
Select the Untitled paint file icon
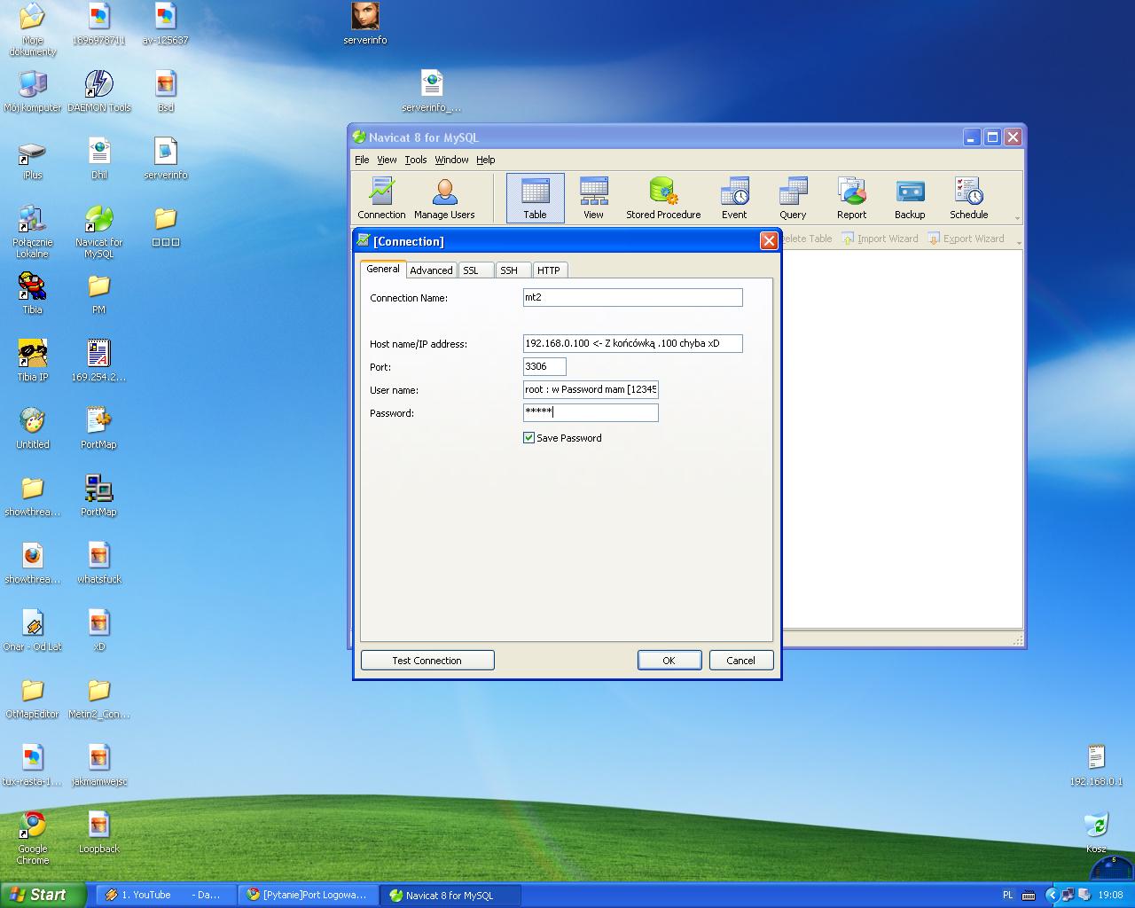(x=33, y=428)
